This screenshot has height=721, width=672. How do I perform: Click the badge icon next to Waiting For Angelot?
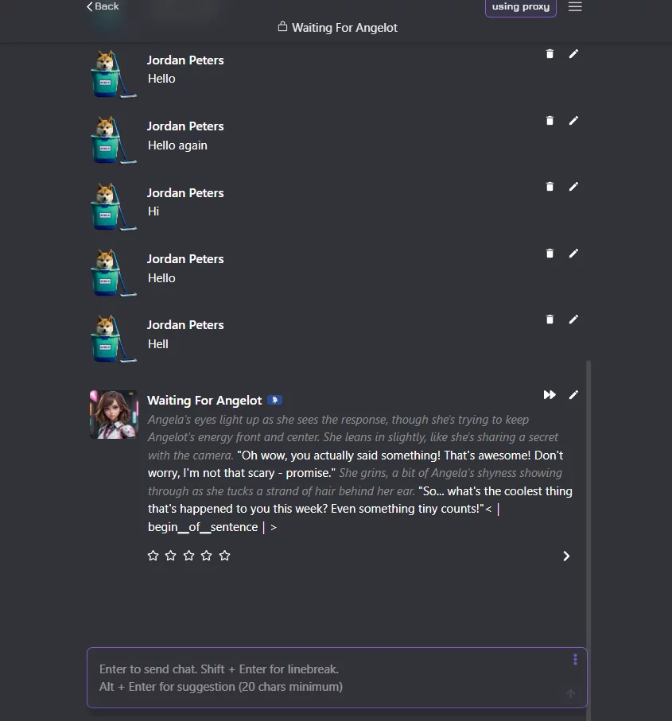click(x=274, y=400)
